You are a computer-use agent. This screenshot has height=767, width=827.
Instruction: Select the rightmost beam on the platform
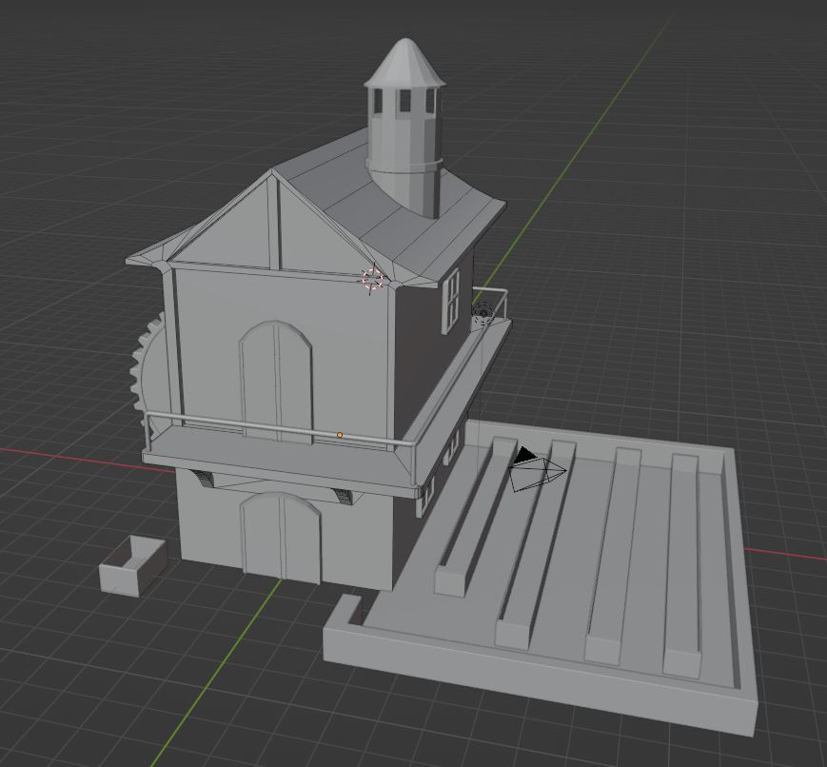[x=683, y=561]
